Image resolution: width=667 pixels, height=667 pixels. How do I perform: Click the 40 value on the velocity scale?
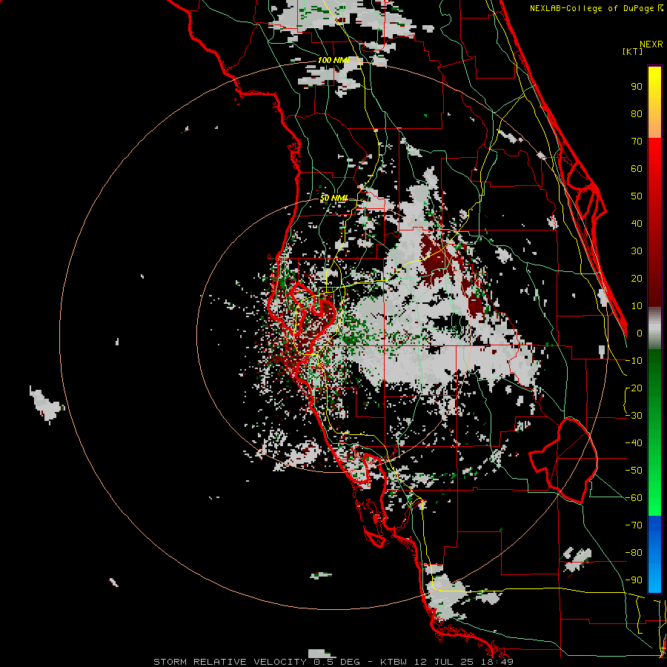[x=637, y=223]
